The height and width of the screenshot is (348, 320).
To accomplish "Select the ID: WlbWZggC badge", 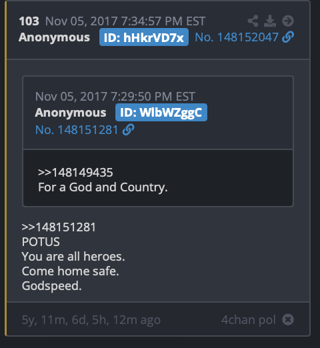I will tap(161, 113).
